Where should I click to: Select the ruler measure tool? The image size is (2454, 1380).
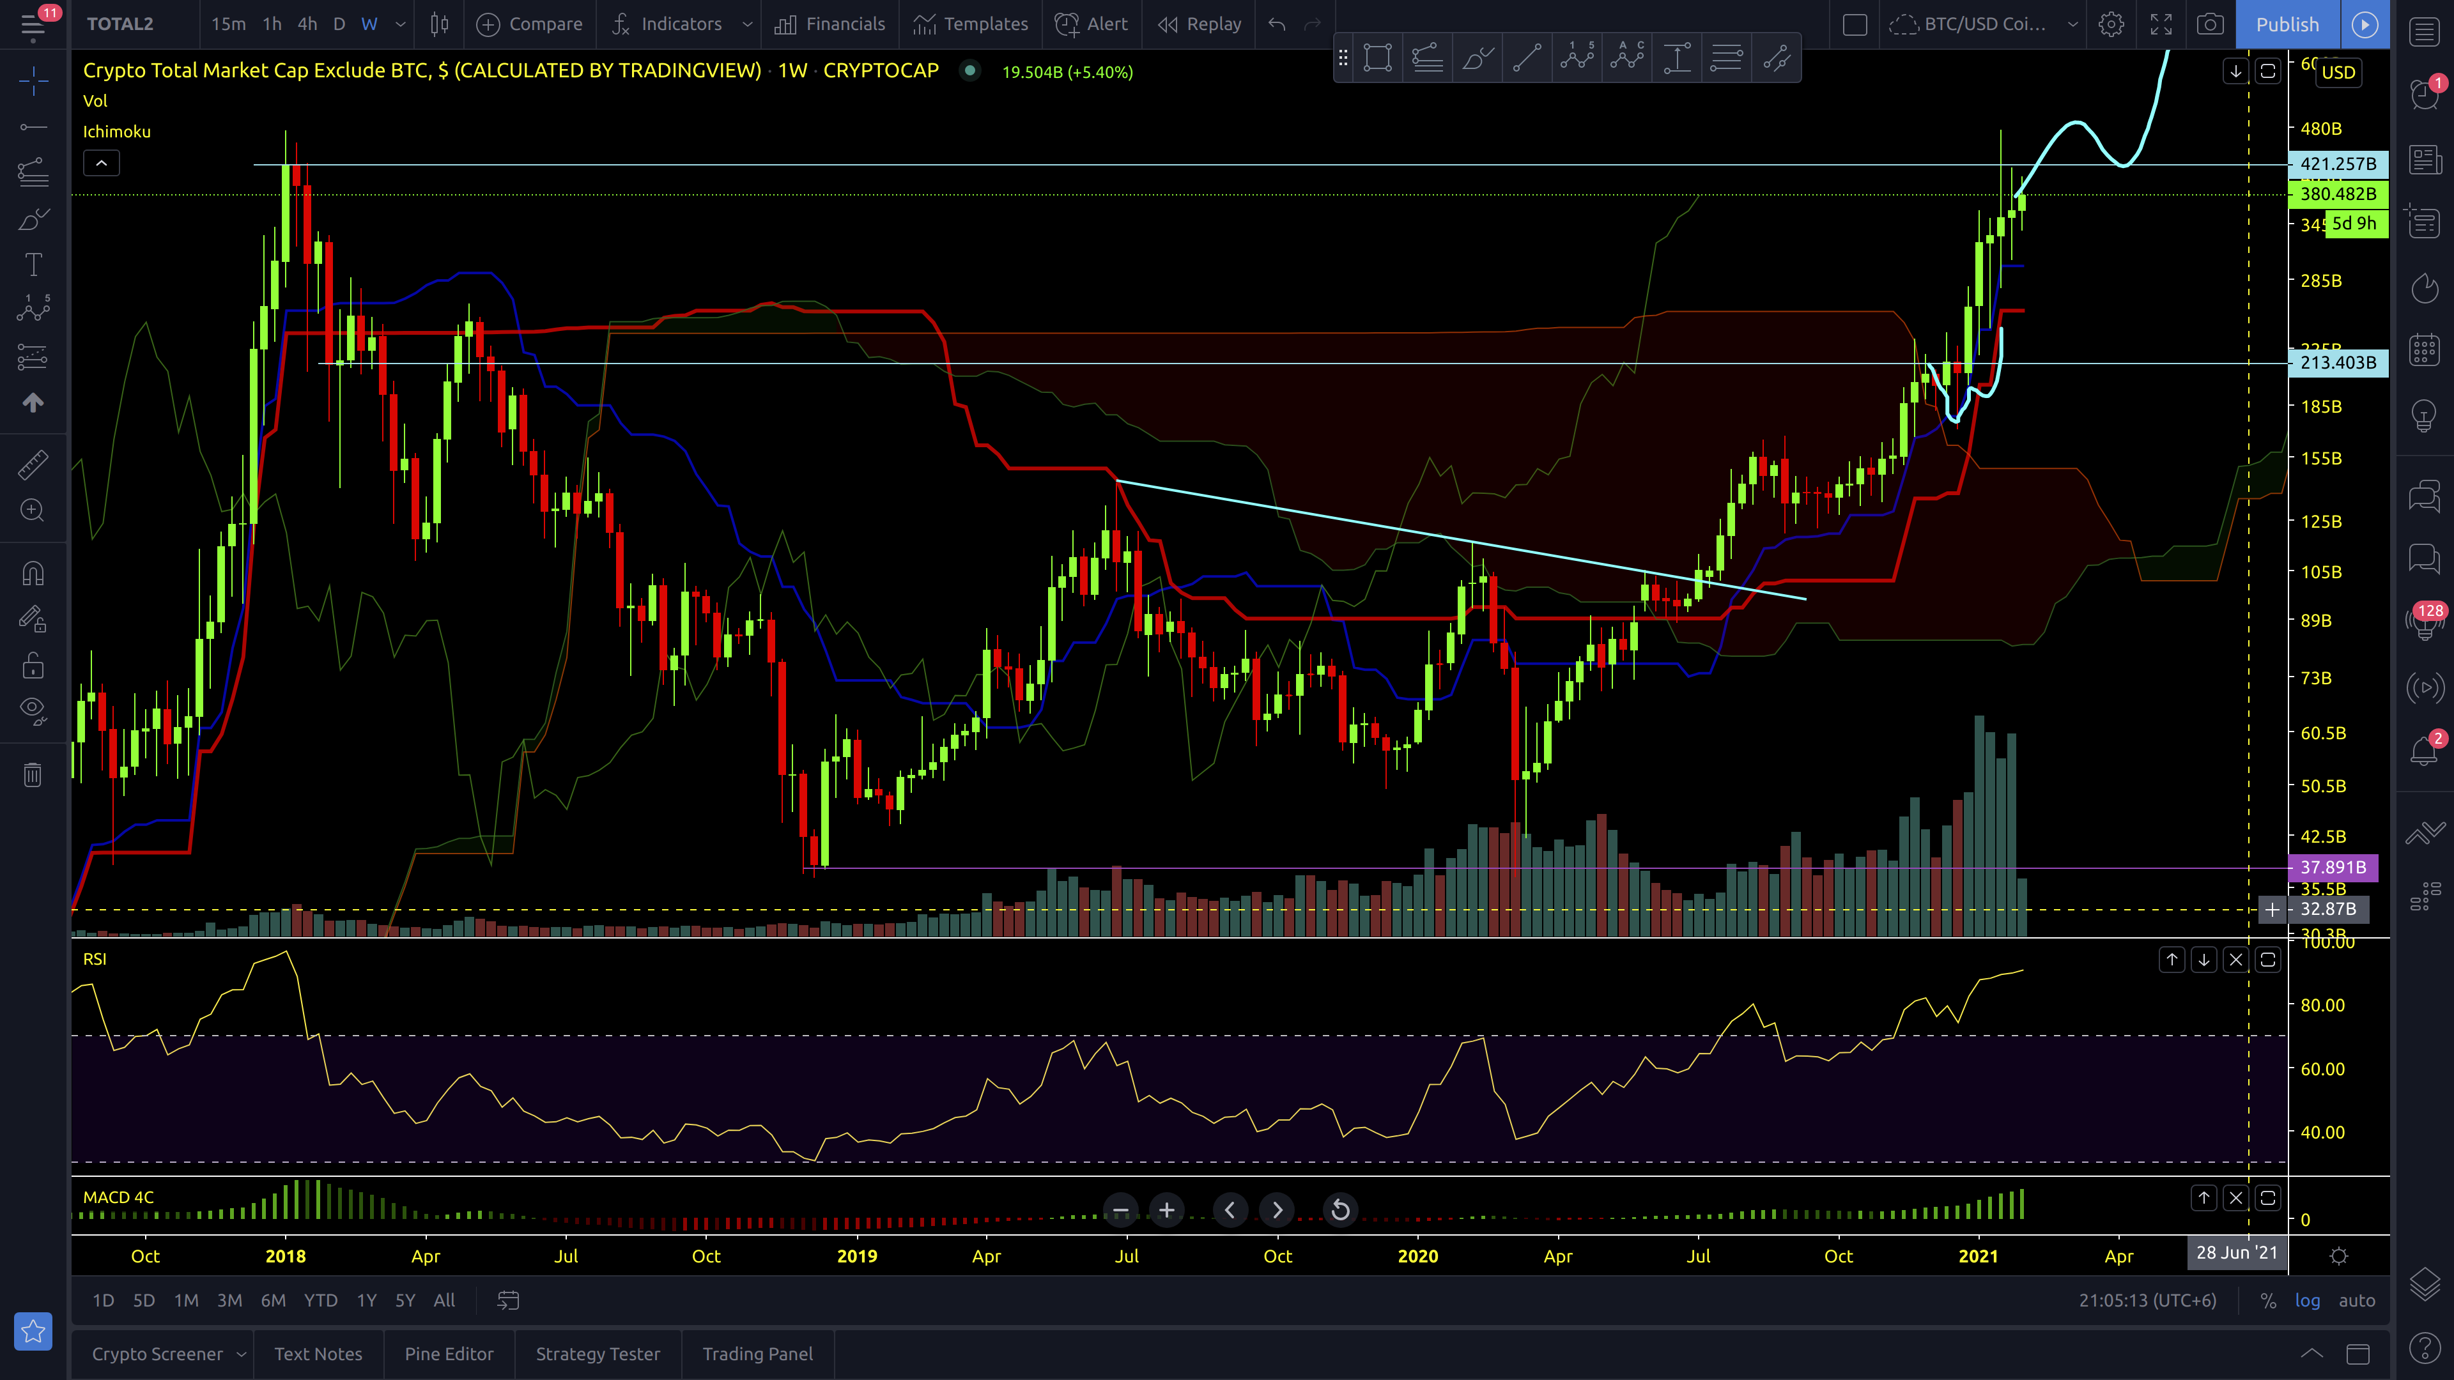33,464
